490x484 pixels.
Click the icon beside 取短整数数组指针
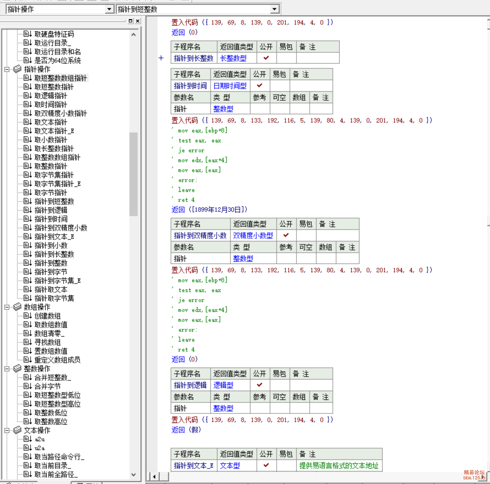pyautogui.click(x=28, y=78)
